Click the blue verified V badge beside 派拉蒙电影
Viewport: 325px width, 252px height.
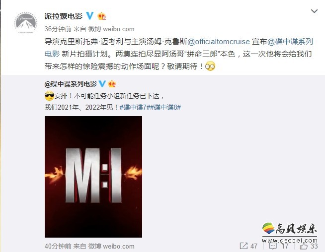tap(90, 16)
